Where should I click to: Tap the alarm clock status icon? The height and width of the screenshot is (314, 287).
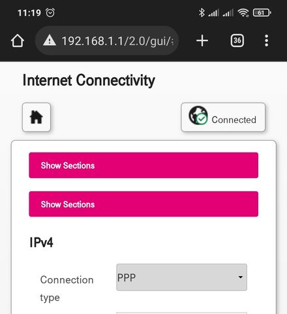[x=50, y=12]
